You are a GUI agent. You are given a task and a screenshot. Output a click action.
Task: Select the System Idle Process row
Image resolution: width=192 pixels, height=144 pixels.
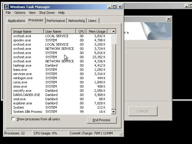(x=61, y=112)
